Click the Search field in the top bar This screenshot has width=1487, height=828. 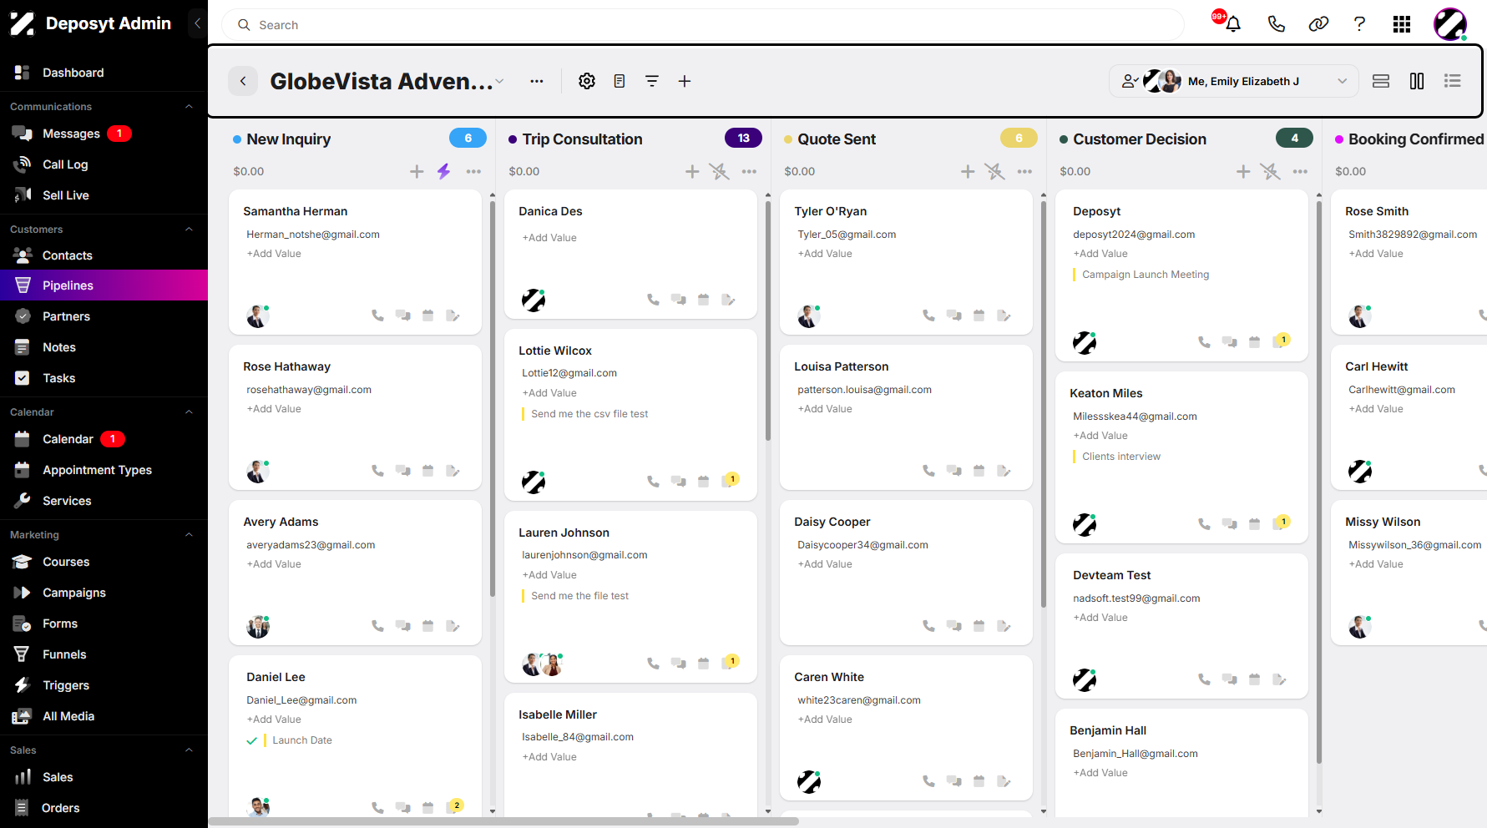(x=703, y=25)
